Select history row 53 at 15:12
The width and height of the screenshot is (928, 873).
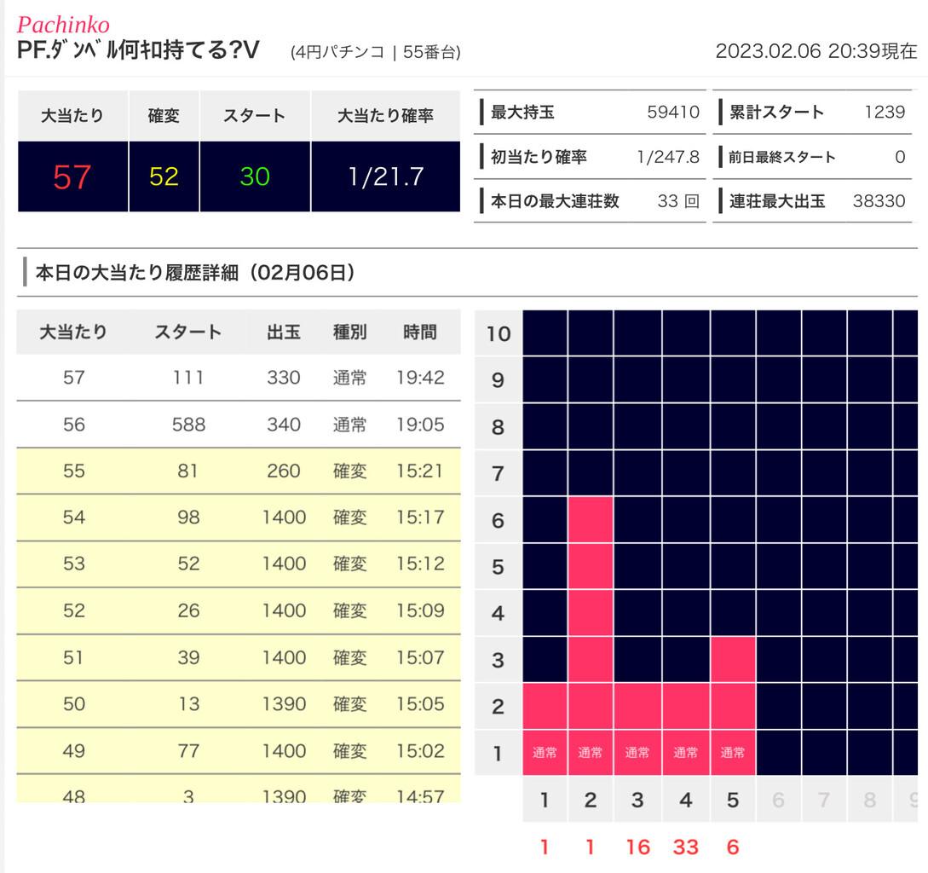(239, 564)
